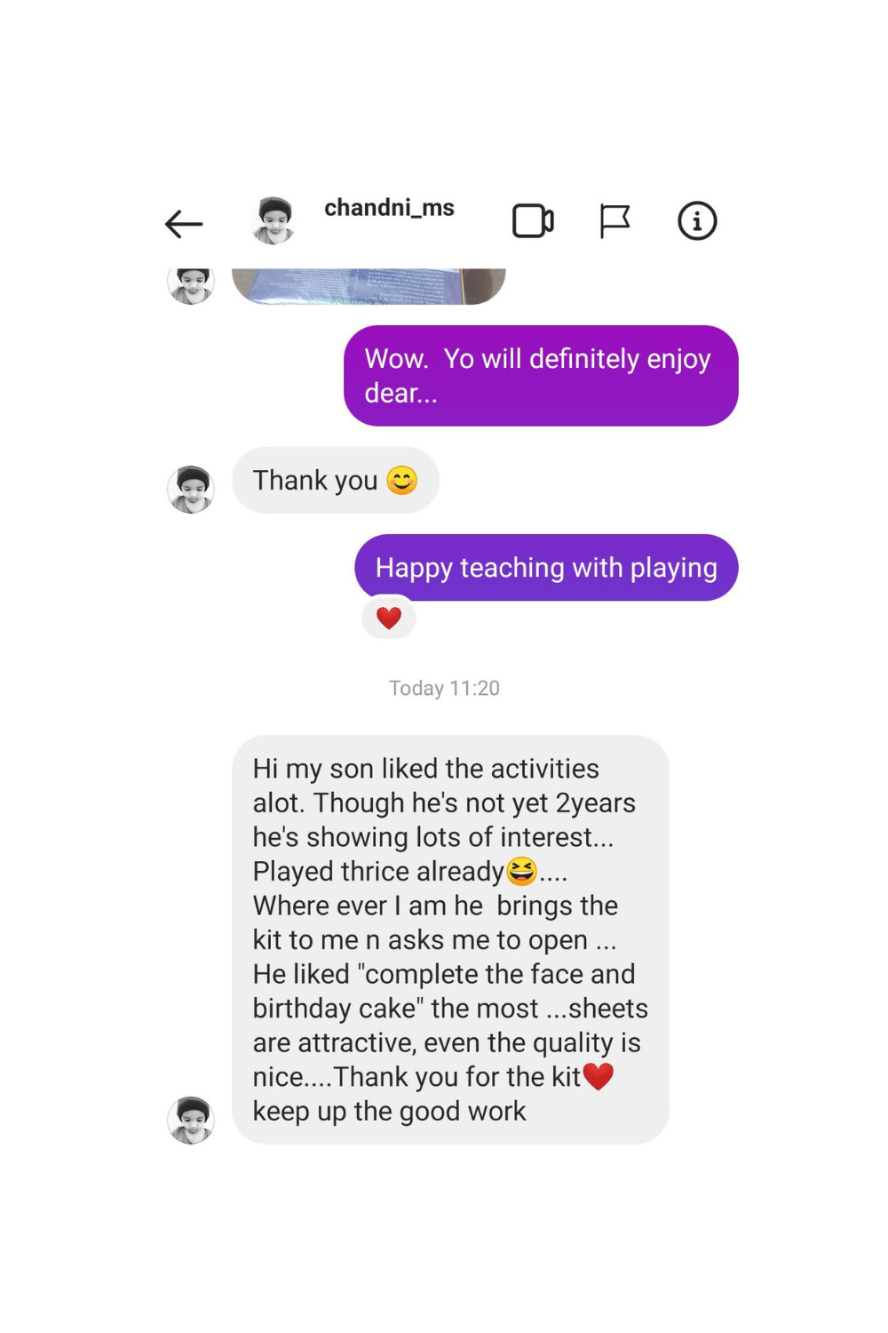Click the 'Today 11:20' timestamp
Screen dimensions: 888x1333
coord(444,688)
